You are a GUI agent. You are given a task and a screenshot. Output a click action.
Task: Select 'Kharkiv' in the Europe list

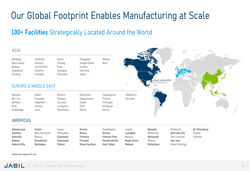click(x=61, y=95)
